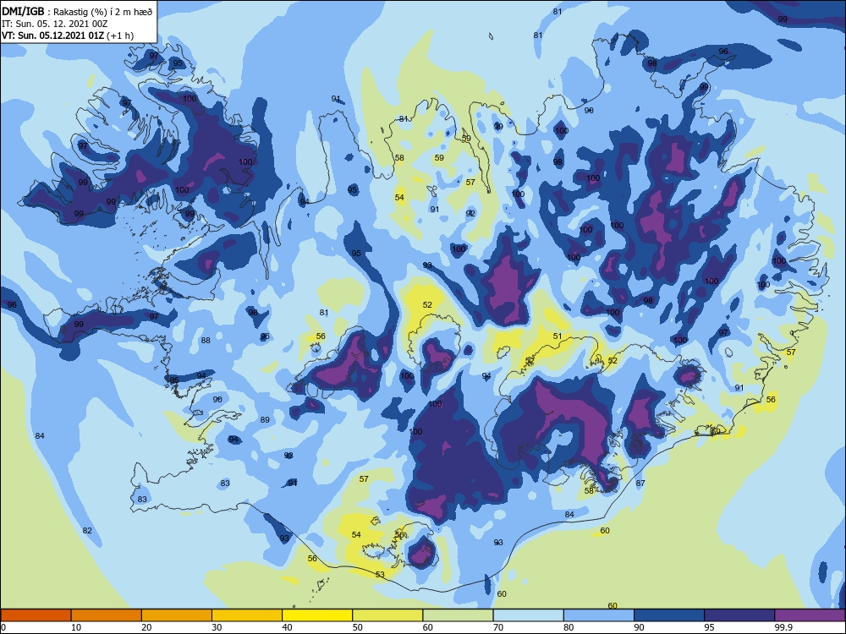Click the '10' legend tick label
The height and width of the screenshot is (634, 846).
pos(76,627)
